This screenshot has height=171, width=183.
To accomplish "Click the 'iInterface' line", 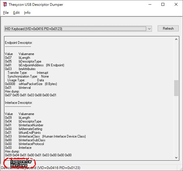I will pos(18,148).
